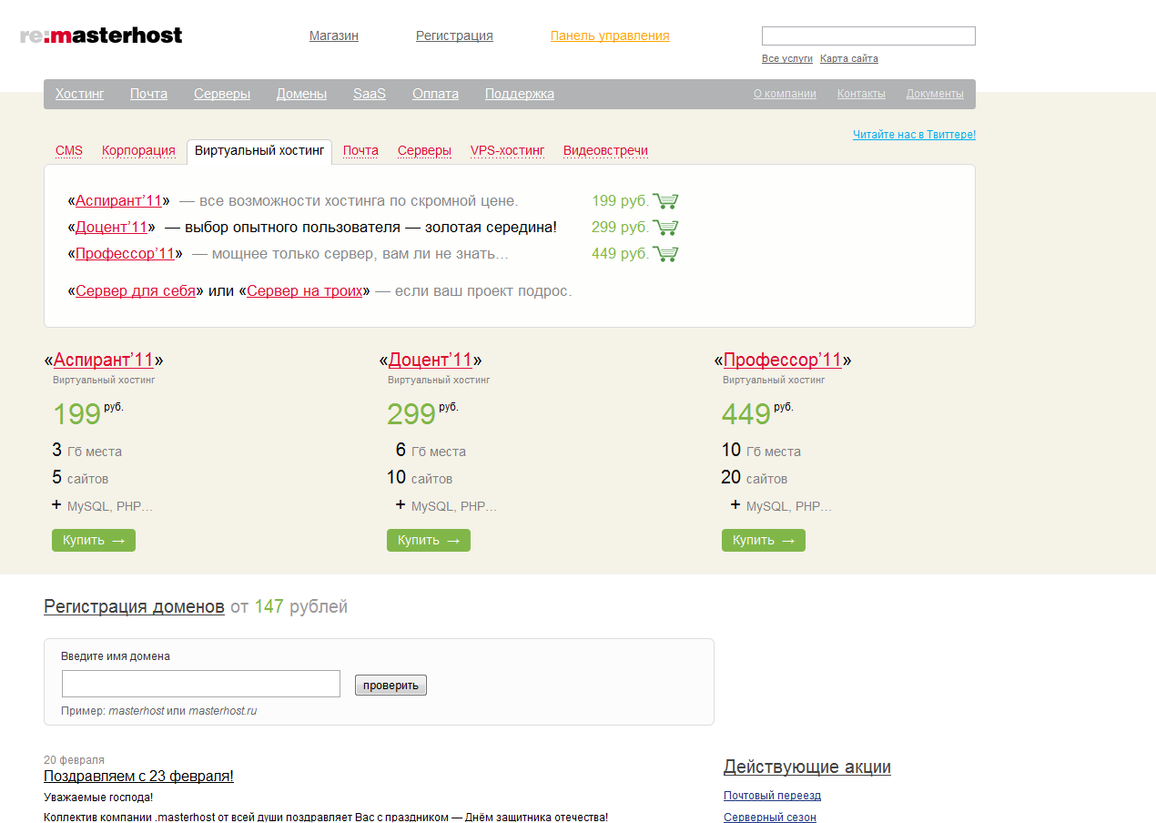Add Профессор'11 plan to cart icon
Image resolution: width=1156 pixels, height=823 pixels.
click(665, 254)
